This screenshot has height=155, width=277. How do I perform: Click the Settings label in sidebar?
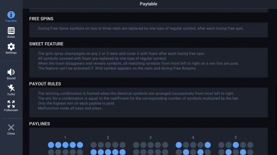point(11,53)
